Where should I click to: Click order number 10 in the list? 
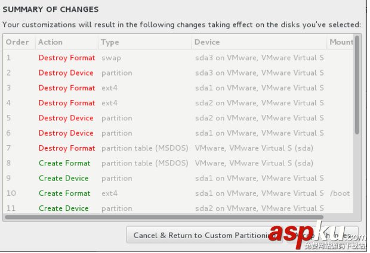(x=11, y=193)
